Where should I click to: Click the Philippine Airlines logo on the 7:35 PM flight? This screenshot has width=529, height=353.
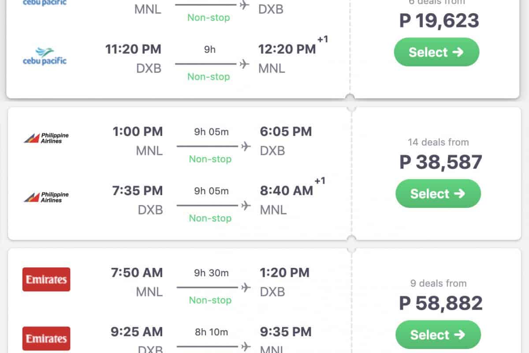(x=46, y=197)
